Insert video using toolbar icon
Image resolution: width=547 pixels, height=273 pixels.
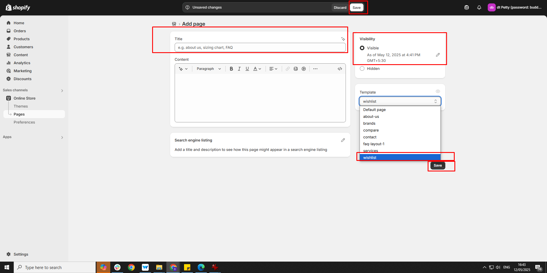pos(304,69)
